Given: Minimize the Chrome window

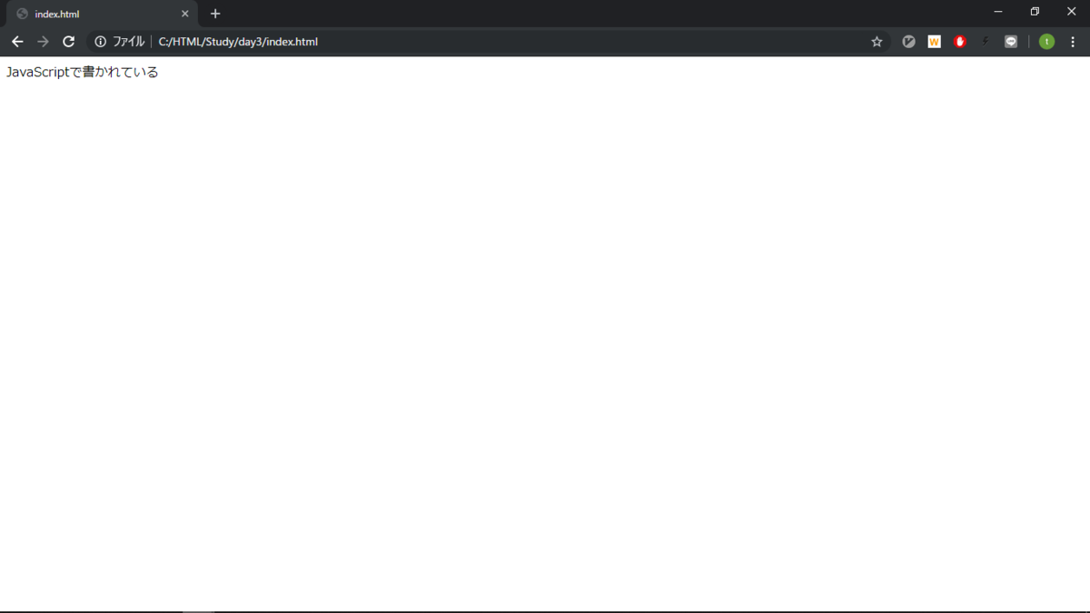Looking at the screenshot, I should [997, 12].
